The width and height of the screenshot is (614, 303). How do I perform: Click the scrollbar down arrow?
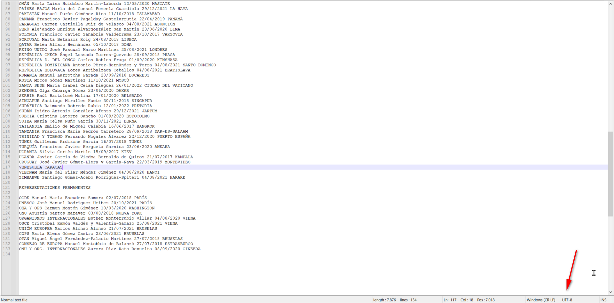(610, 292)
